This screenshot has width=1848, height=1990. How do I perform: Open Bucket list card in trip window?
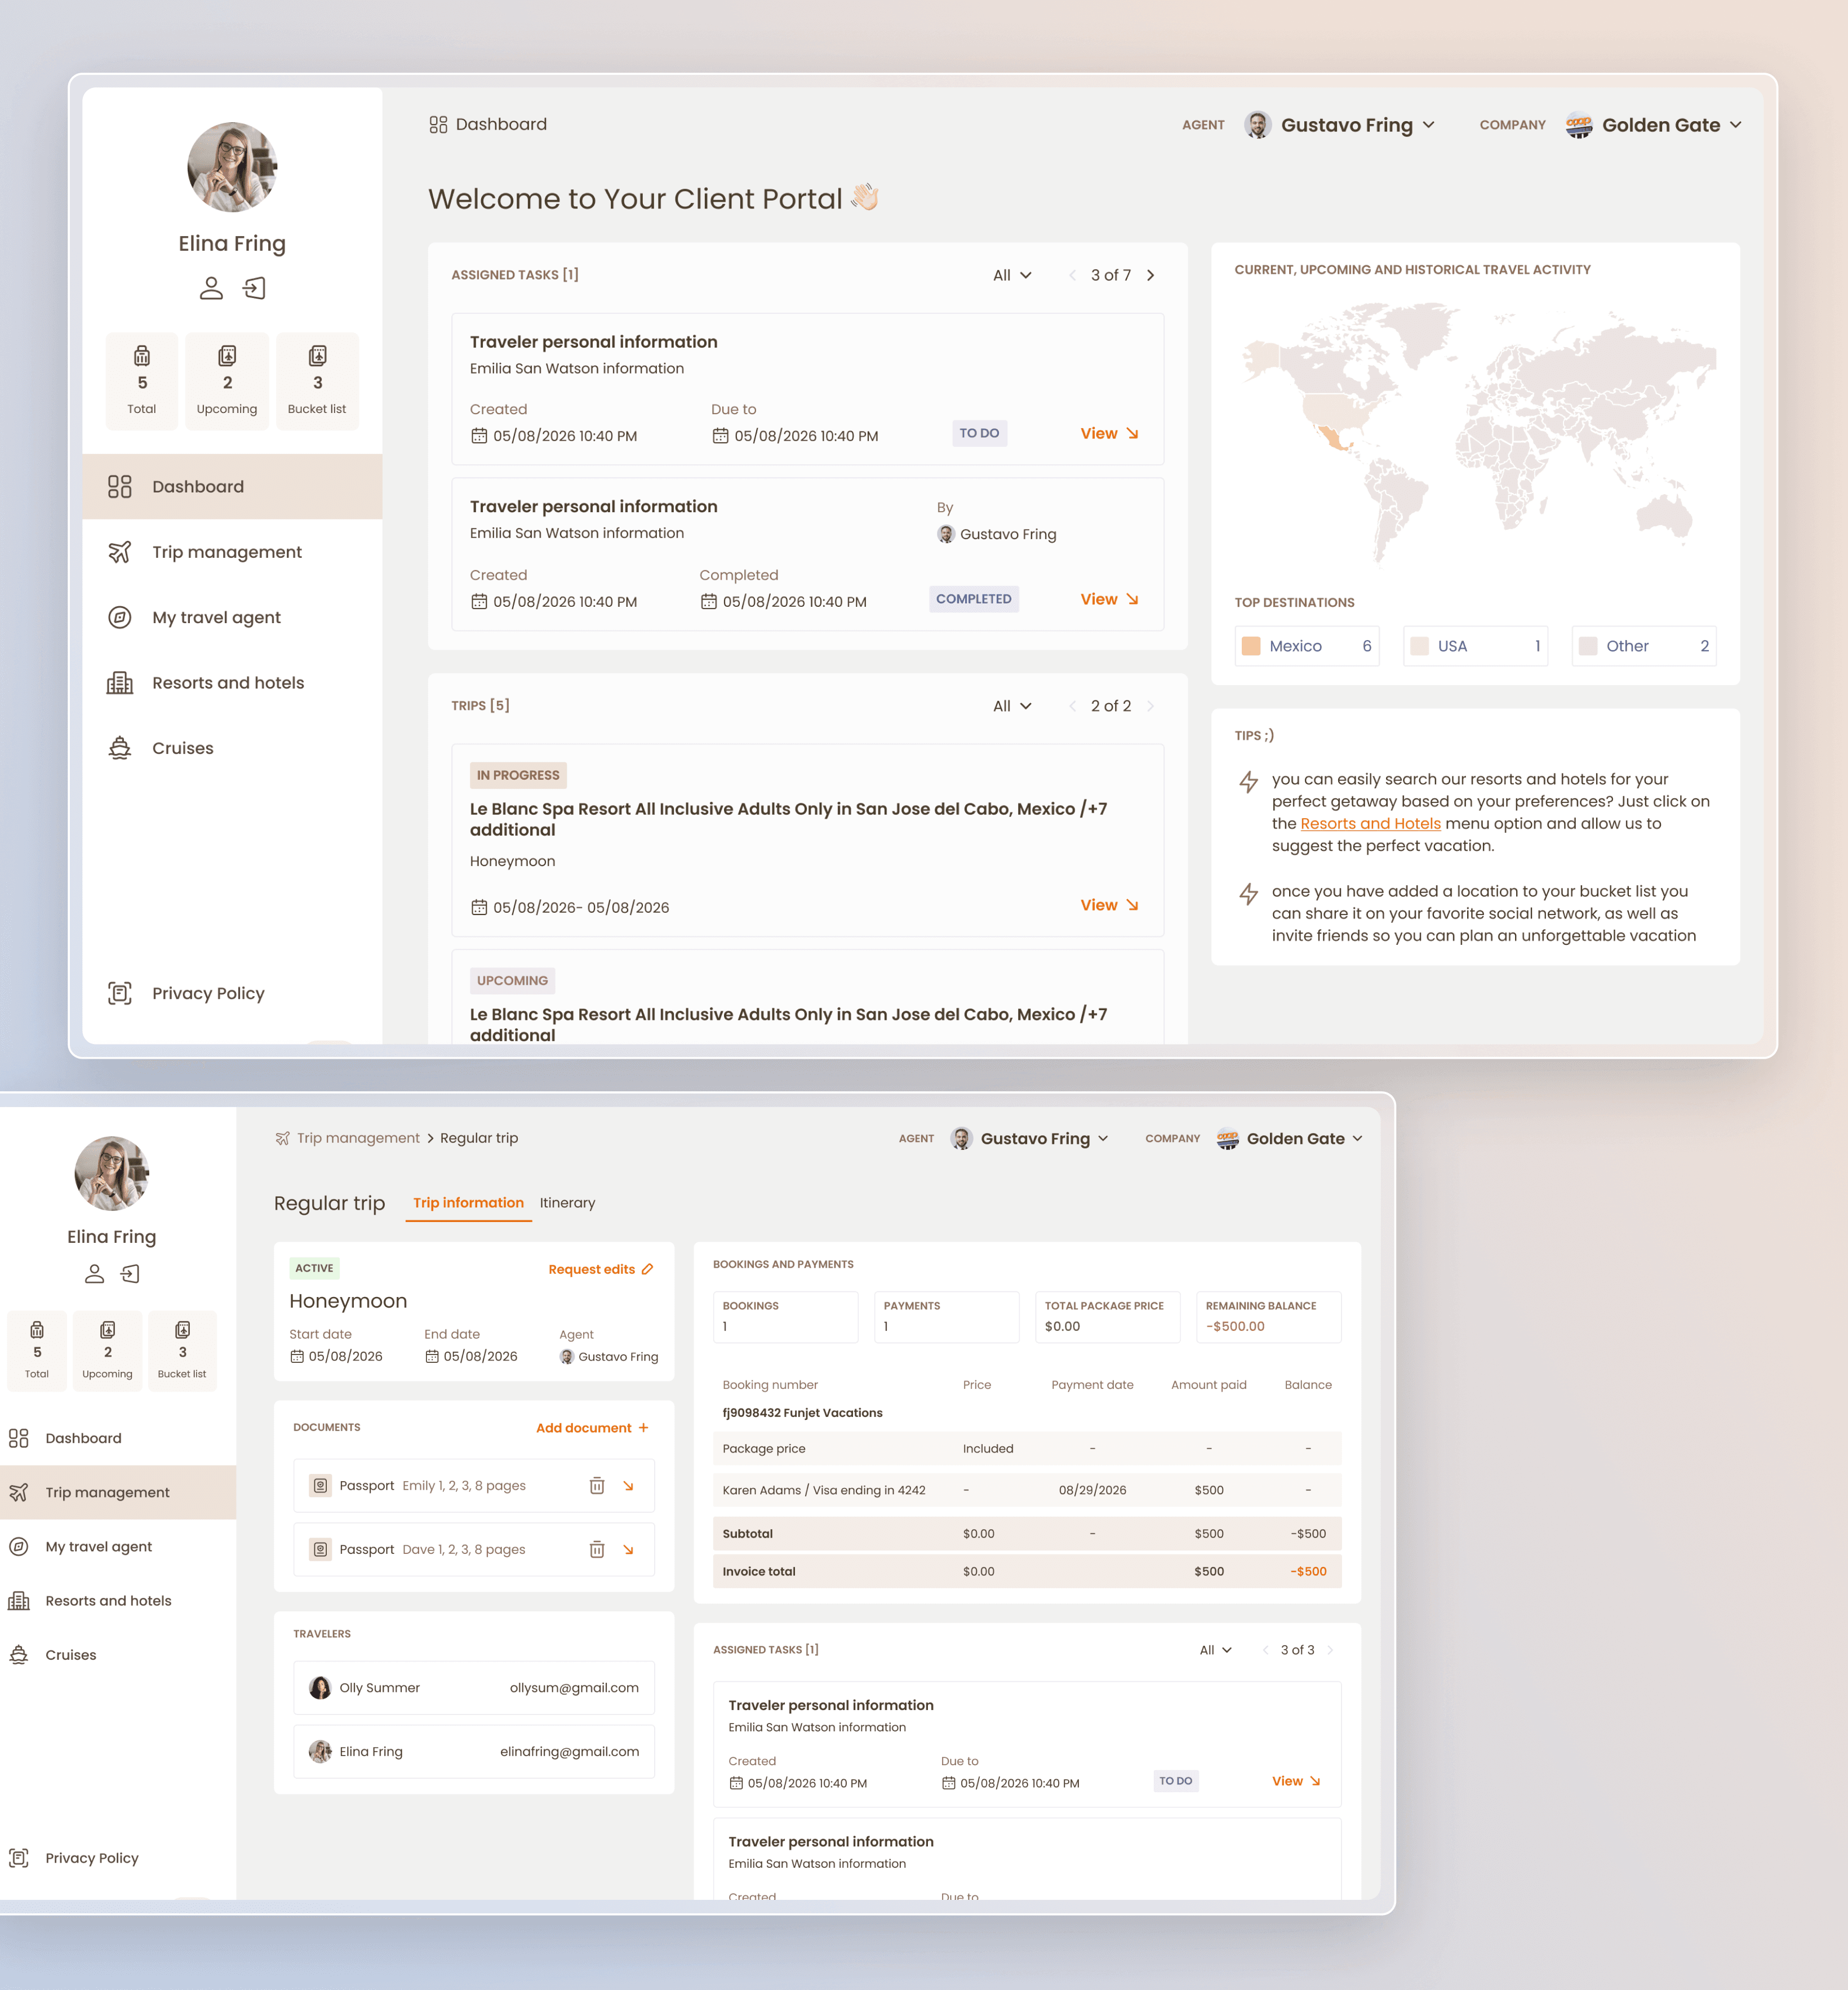(x=182, y=1350)
